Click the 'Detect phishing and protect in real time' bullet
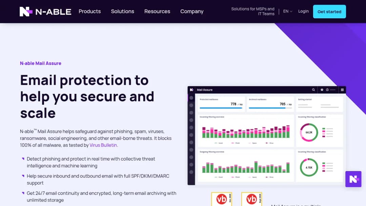 tap(91, 162)
